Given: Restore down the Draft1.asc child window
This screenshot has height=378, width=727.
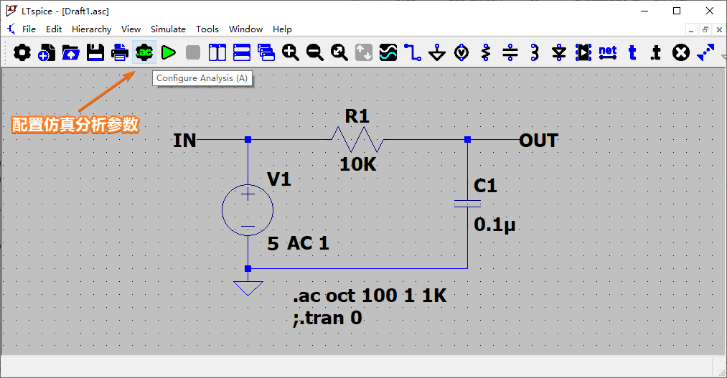Looking at the screenshot, I should click(x=705, y=29).
